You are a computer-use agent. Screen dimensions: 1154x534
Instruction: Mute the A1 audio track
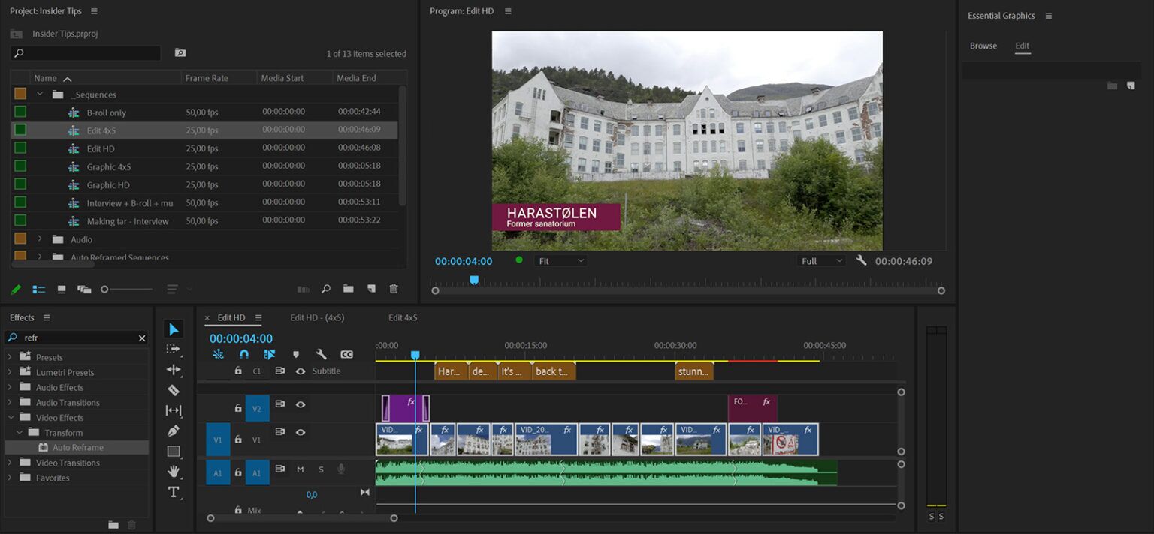coord(301,469)
